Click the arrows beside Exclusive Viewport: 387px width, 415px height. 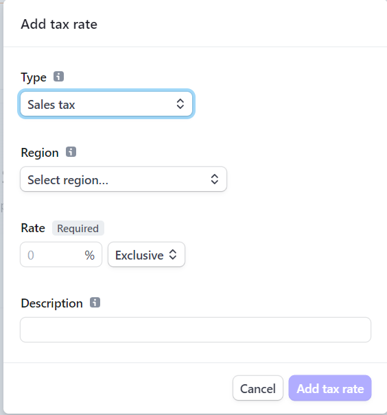(x=173, y=255)
